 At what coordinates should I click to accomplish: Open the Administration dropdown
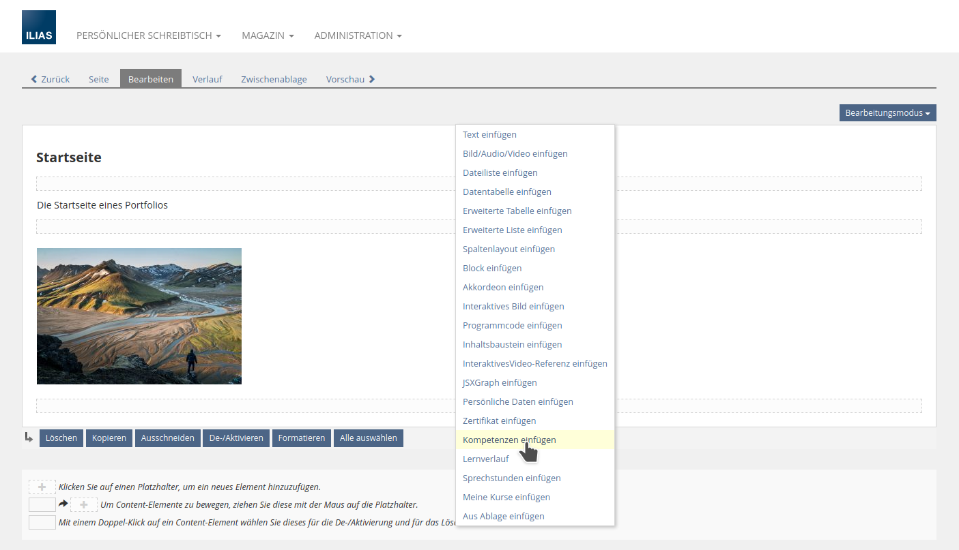(x=358, y=35)
